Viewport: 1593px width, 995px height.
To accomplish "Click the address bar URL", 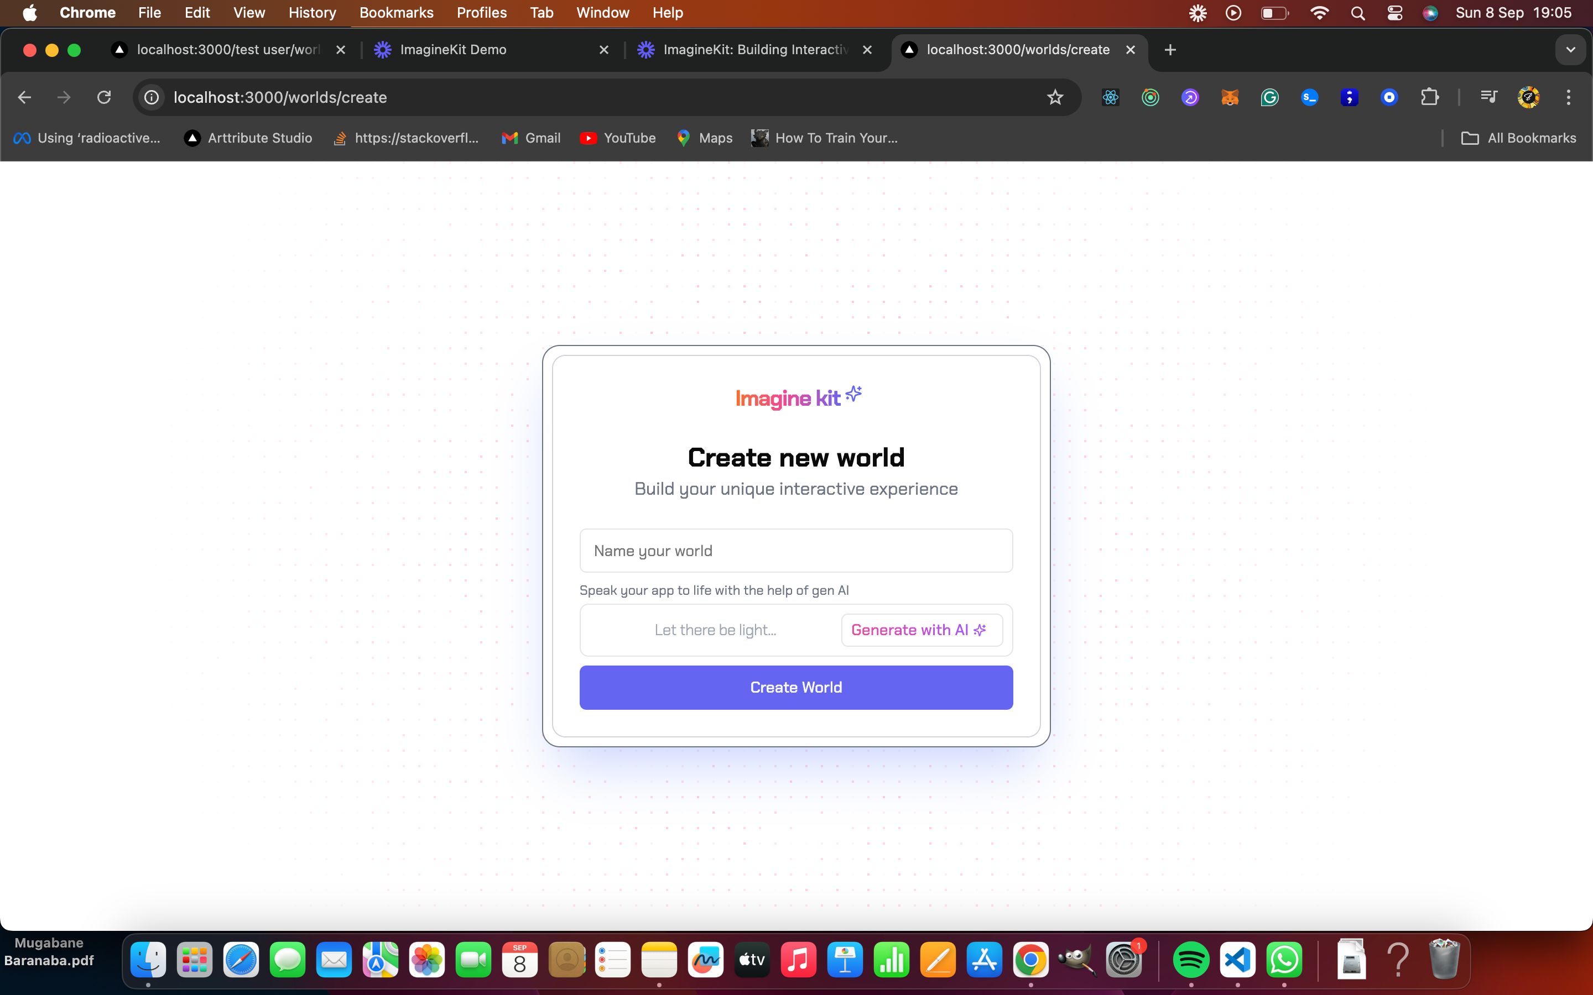I will tap(280, 97).
